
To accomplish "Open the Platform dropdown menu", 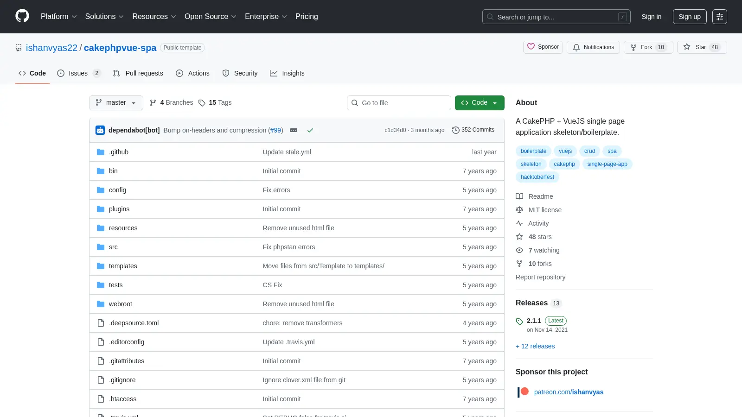I will point(58,17).
